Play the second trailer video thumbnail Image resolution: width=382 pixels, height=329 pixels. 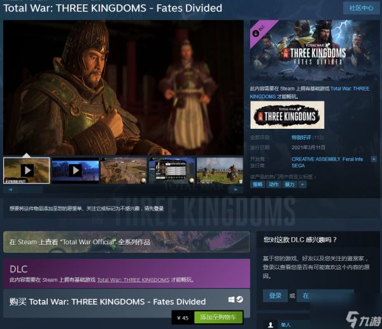(x=75, y=170)
